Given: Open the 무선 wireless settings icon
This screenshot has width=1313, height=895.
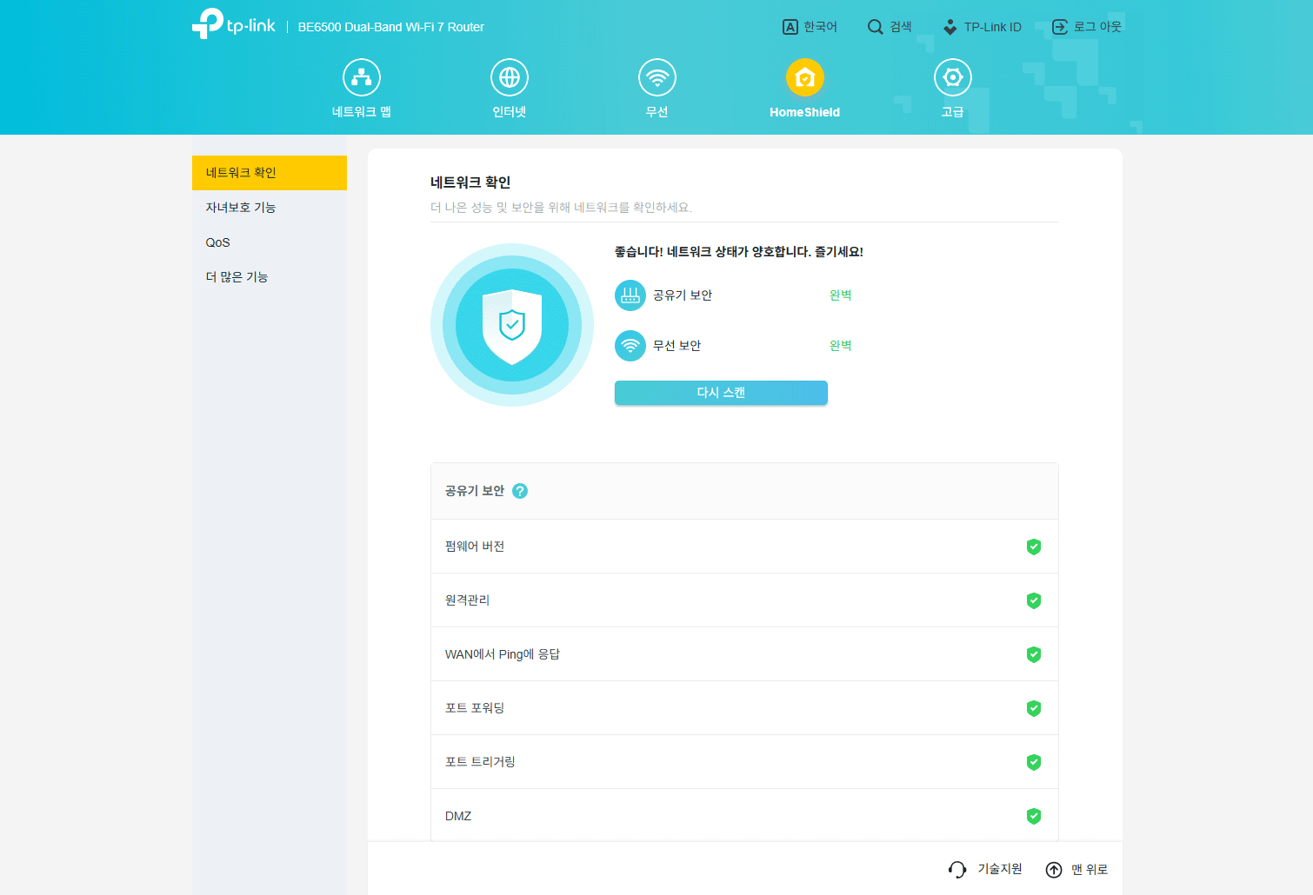Looking at the screenshot, I should point(656,78).
